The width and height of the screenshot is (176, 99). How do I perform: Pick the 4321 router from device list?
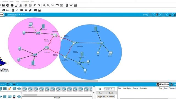point(24,89)
